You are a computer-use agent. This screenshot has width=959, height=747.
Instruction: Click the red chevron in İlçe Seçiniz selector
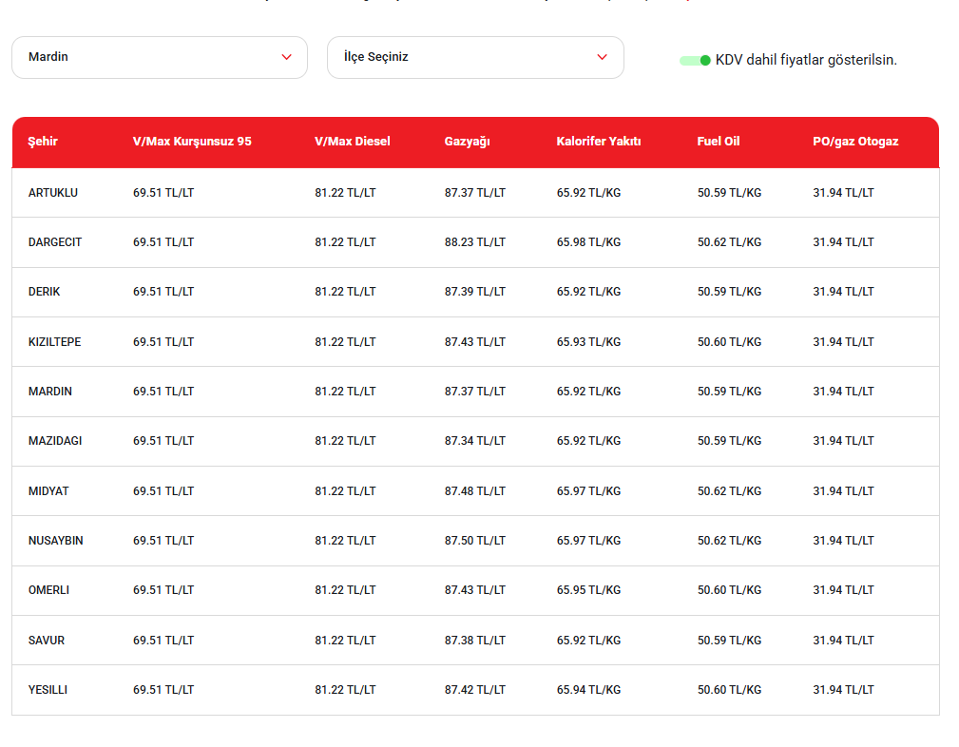(602, 57)
